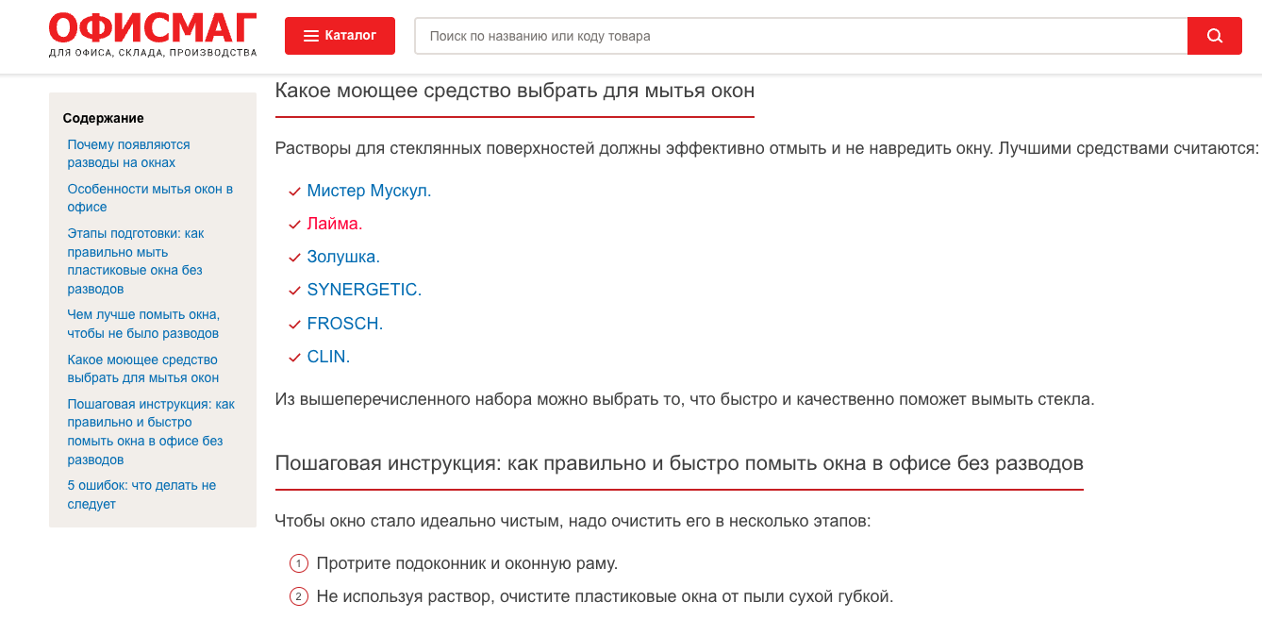
Task: Open the Мистер Мускул link
Action: tap(369, 191)
